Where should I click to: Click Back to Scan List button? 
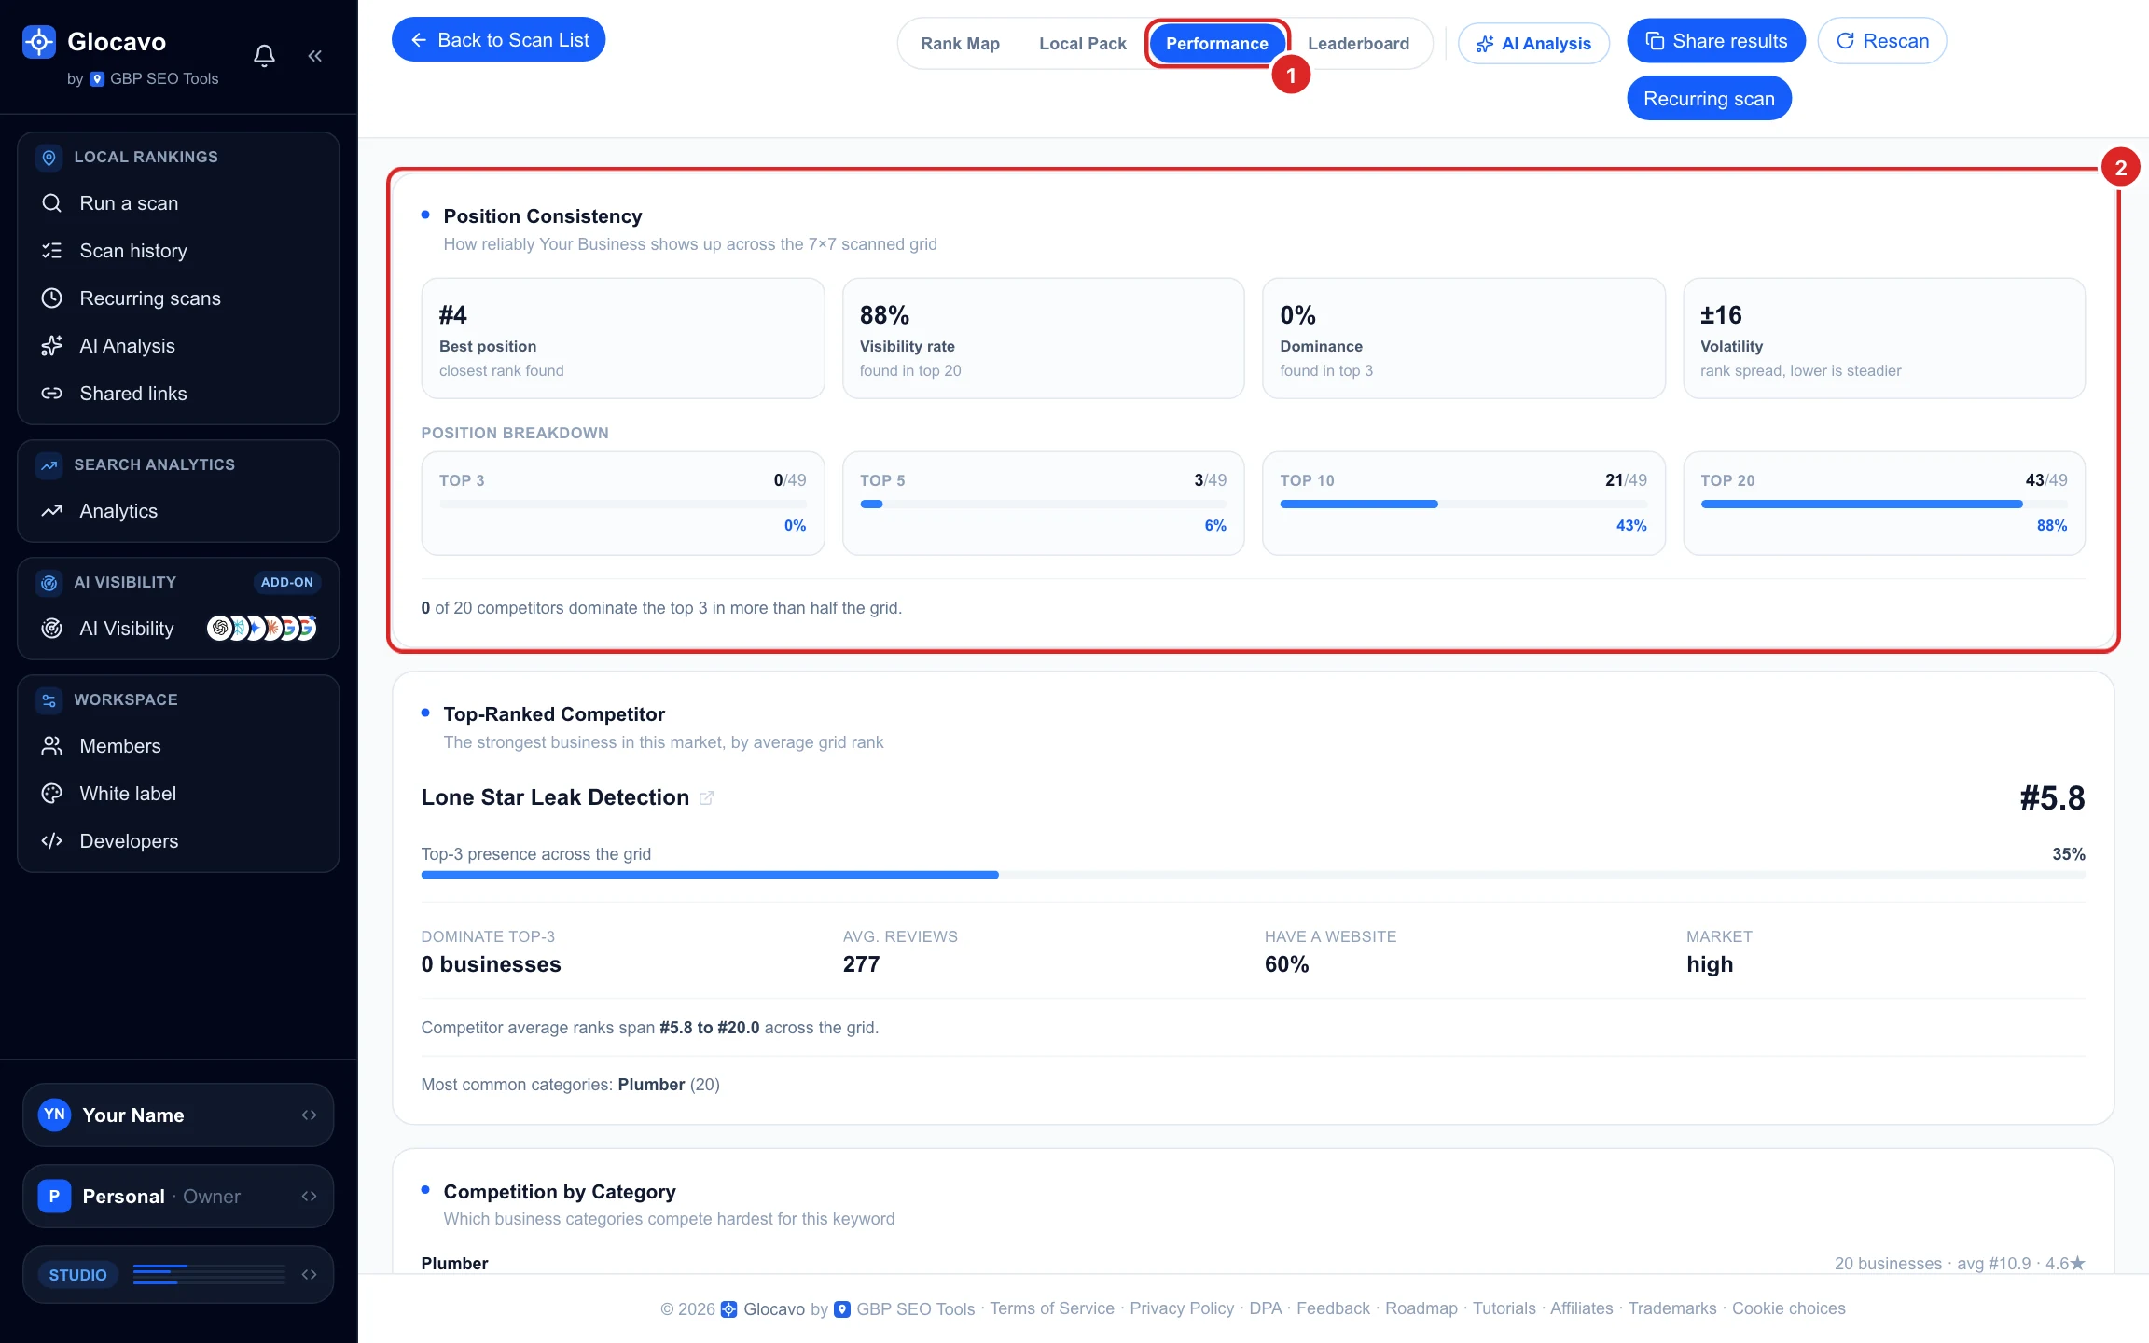(498, 40)
